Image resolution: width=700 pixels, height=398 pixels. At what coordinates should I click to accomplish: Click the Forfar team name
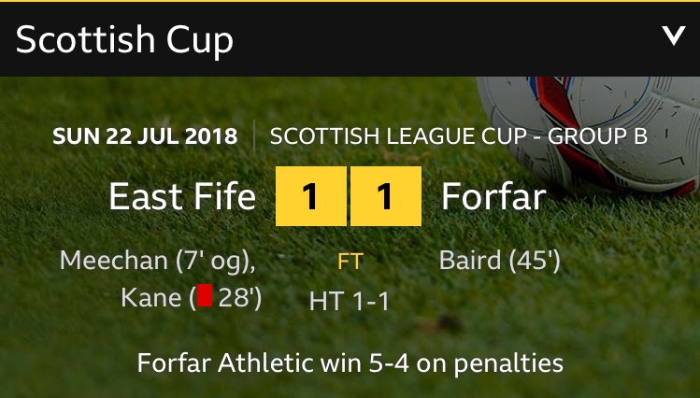pos(493,196)
